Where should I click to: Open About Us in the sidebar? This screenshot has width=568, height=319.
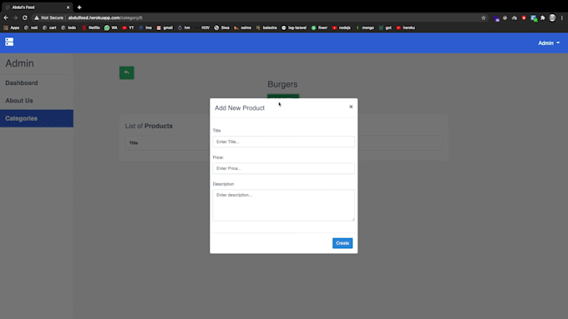(19, 101)
